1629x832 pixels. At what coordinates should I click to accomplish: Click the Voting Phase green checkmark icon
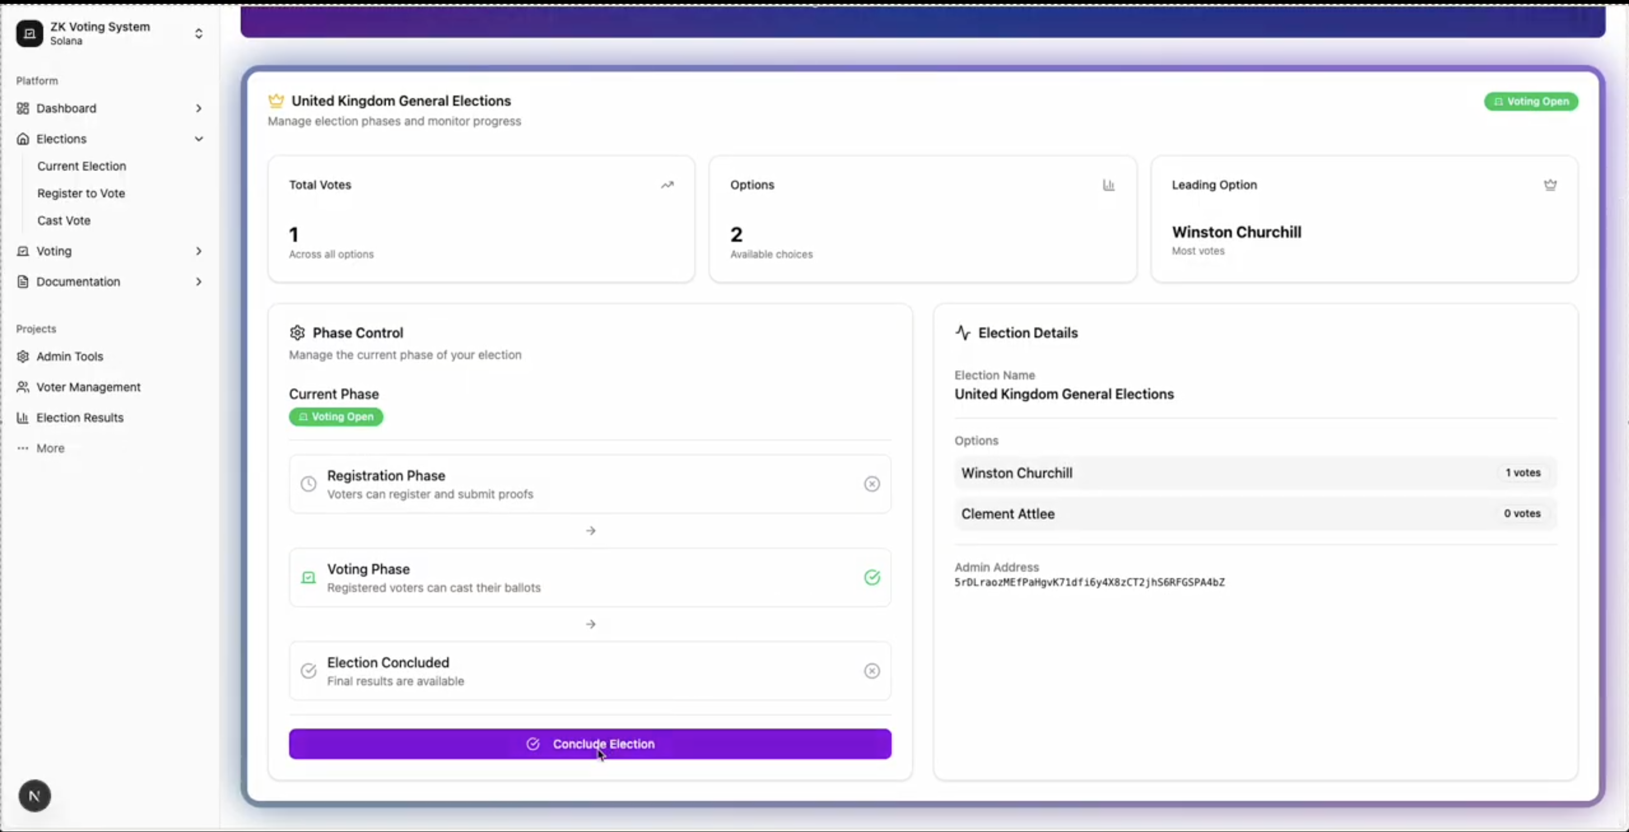(871, 577)
